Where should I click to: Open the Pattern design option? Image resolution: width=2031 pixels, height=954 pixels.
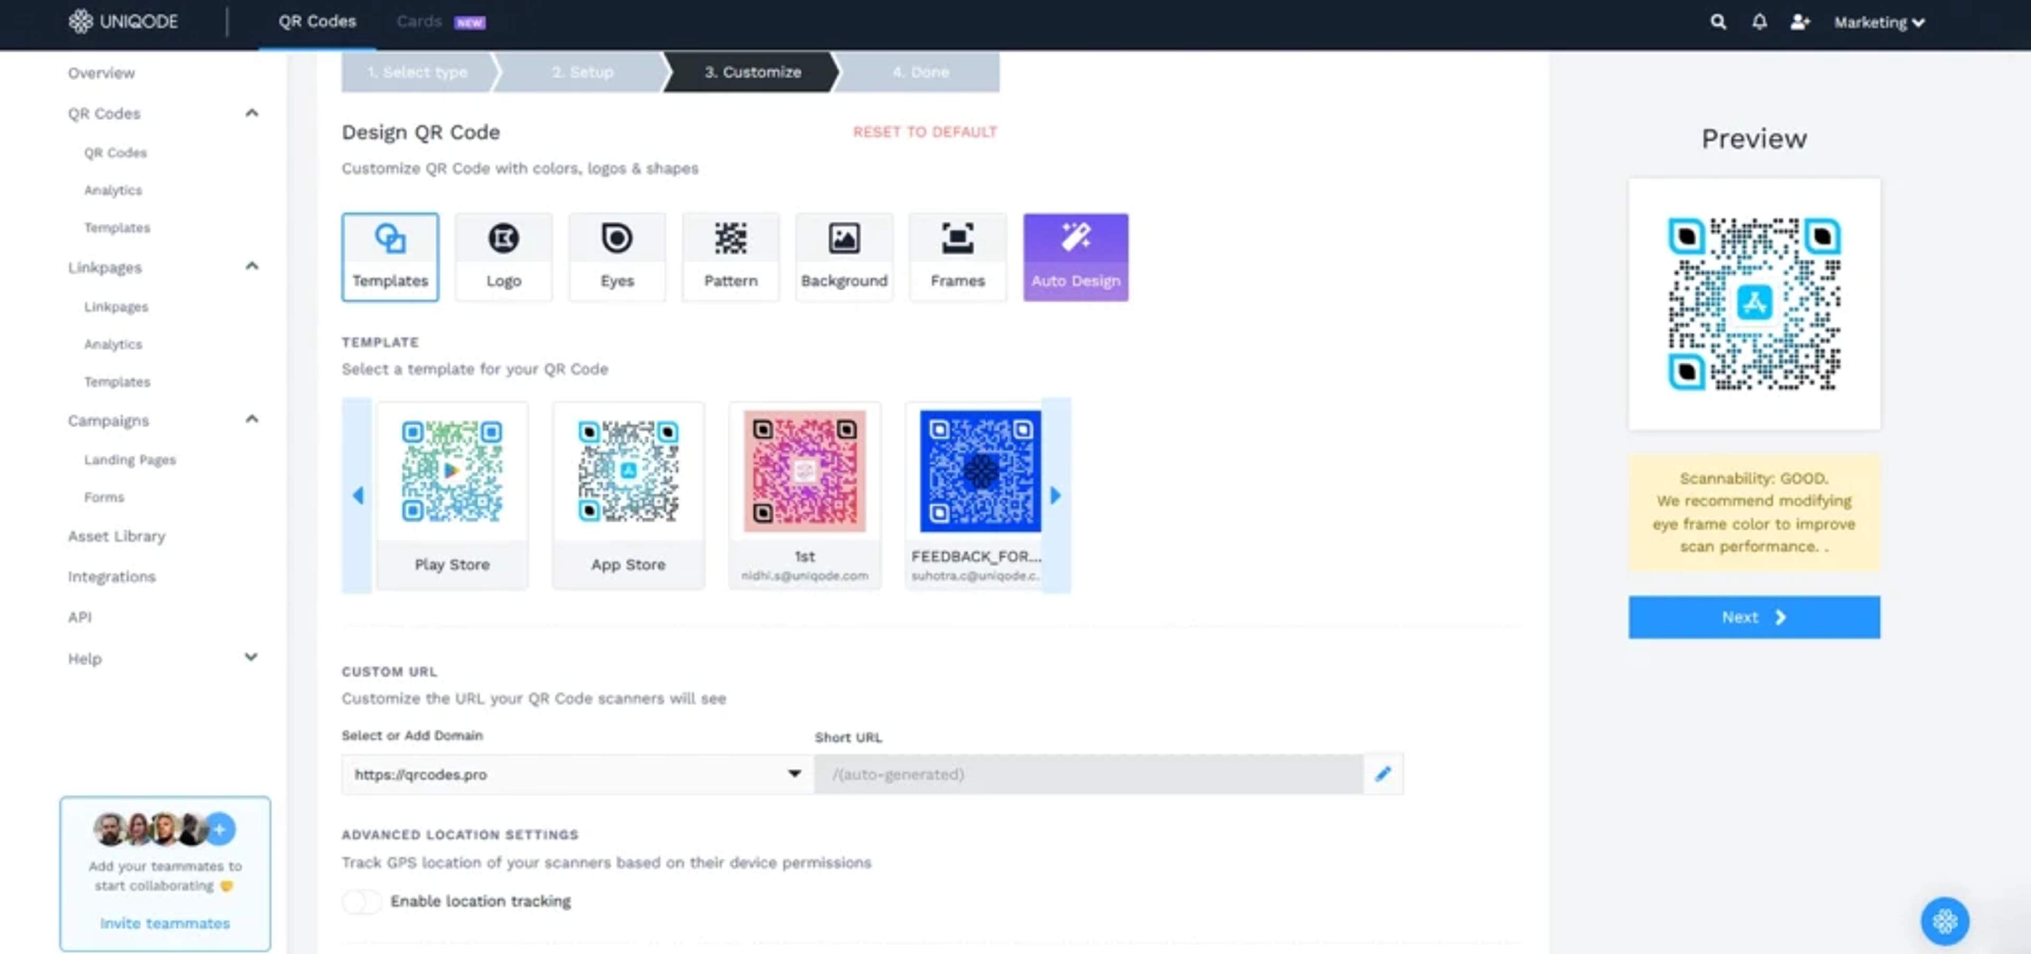click(x=730, y=256)
